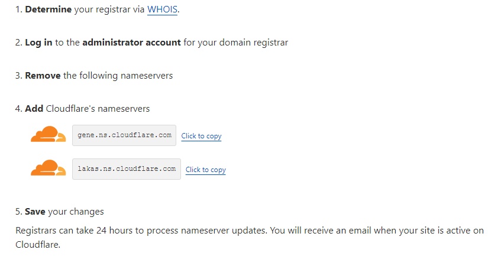Click the bold Log in text in step 2

click(x=38, y=43)
